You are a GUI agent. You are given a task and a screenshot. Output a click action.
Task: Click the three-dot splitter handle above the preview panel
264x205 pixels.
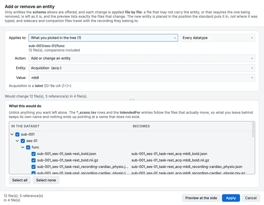[x=132, y=100]
